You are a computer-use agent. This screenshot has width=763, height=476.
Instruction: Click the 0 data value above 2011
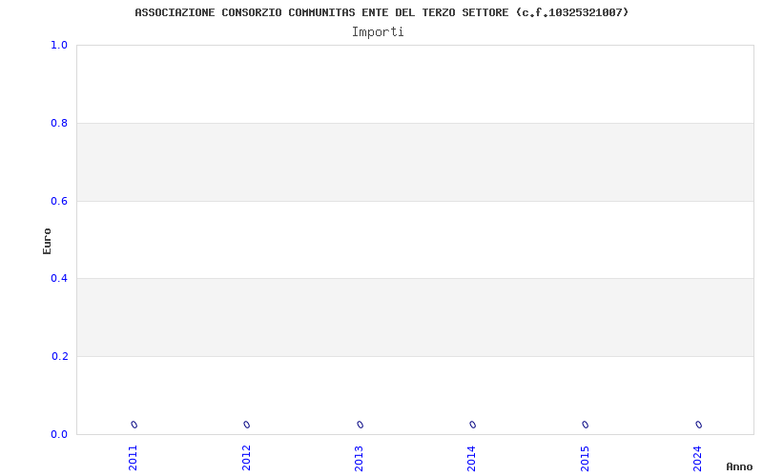pos(134,425)
